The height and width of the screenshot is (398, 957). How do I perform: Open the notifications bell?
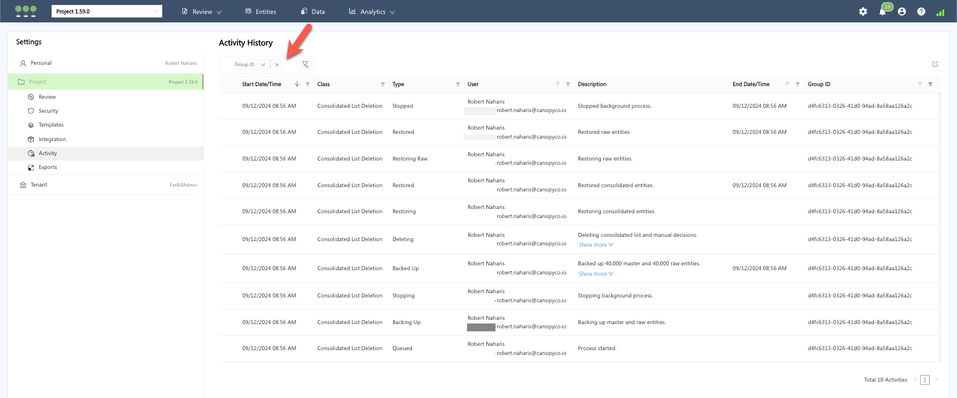click(x=882, y=12)
